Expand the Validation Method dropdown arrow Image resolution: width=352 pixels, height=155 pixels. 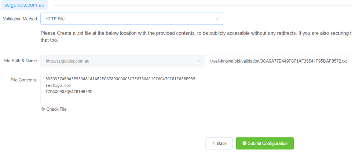[x=218, y=18]
